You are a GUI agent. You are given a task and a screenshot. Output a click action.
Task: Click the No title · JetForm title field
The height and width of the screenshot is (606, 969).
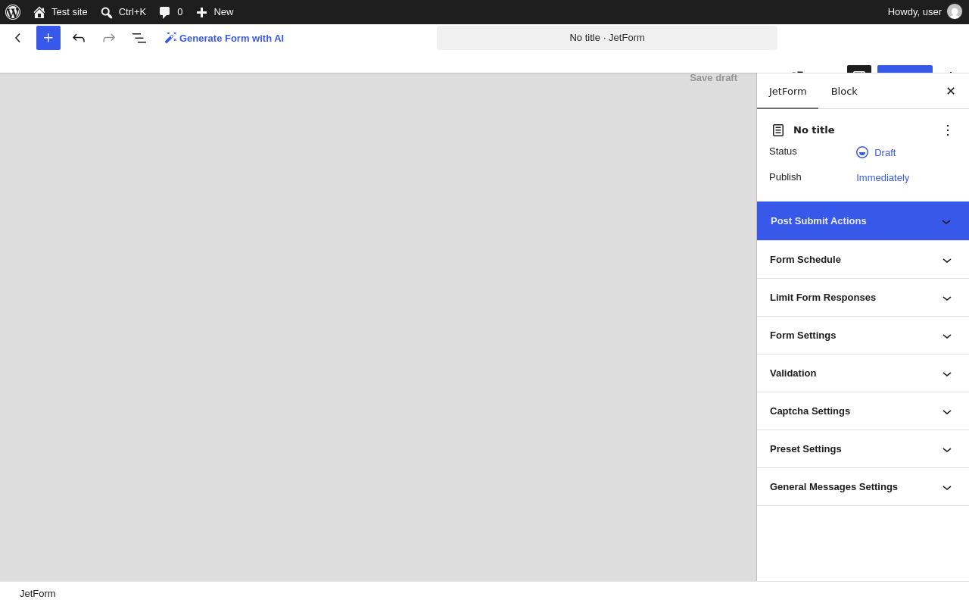[x=607, y=38]
